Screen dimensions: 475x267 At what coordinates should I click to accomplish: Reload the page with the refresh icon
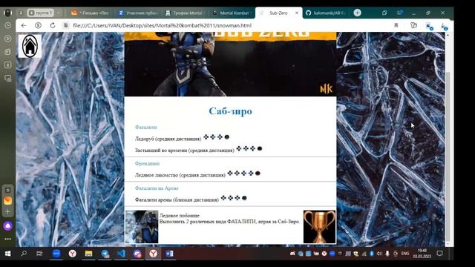coord(53,26)
